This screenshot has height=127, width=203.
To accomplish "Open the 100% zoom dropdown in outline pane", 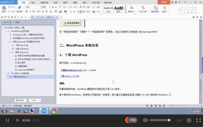I will coord(35,100).
